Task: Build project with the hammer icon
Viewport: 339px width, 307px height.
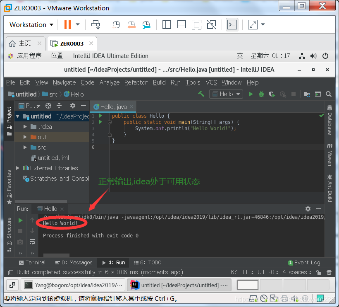Action: point(201,94)
